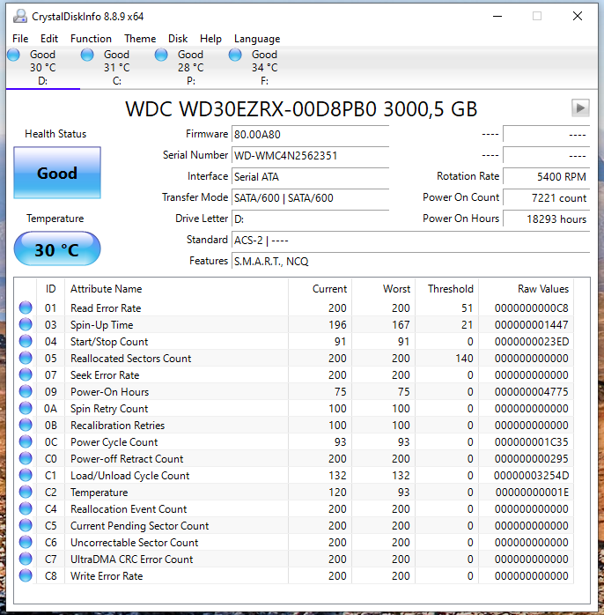Click the Firmware field 80.00A80
The width and height of the screenshot is (604, 615).
(310, 134)
